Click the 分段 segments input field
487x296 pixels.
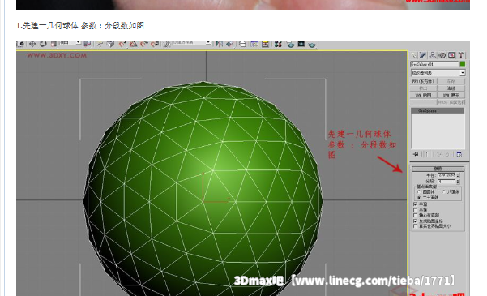(x=446, y=182)
